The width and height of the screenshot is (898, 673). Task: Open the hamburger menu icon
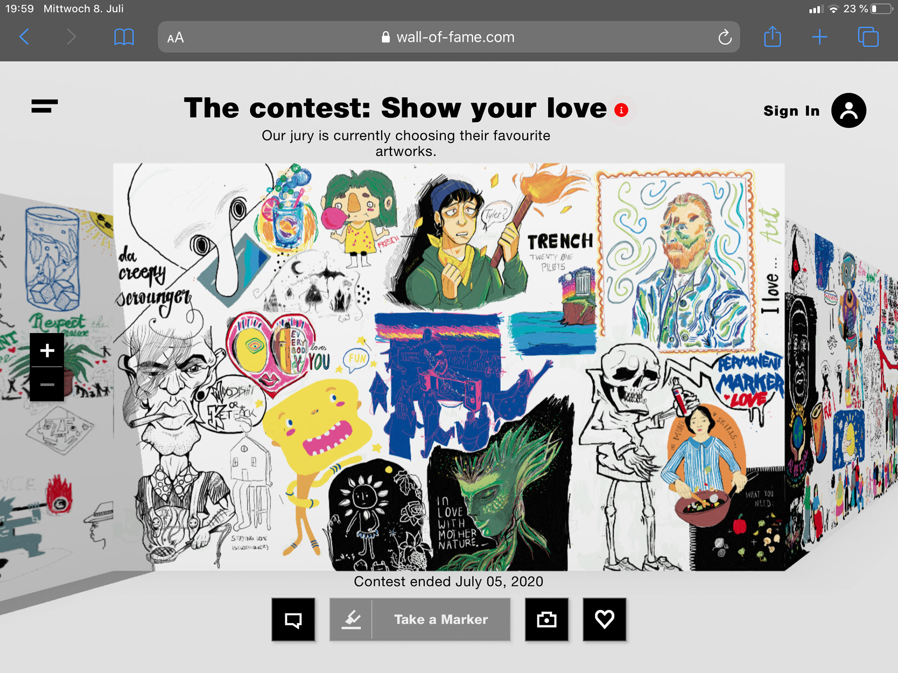coord(44,106)
